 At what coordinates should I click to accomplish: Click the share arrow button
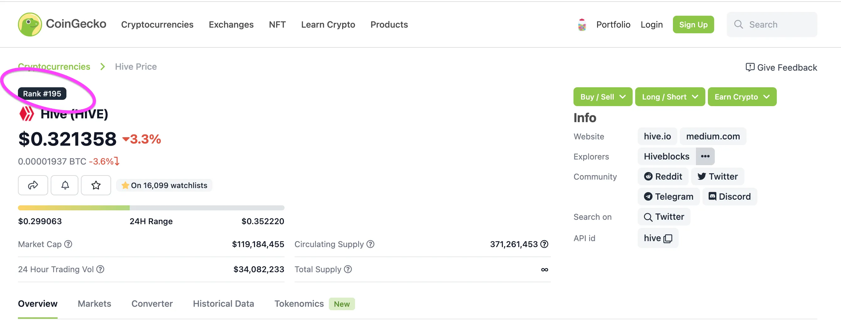pos(33,185)
